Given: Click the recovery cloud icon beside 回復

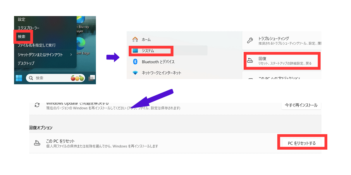Looking at the screenshot, I should (251, 60).
